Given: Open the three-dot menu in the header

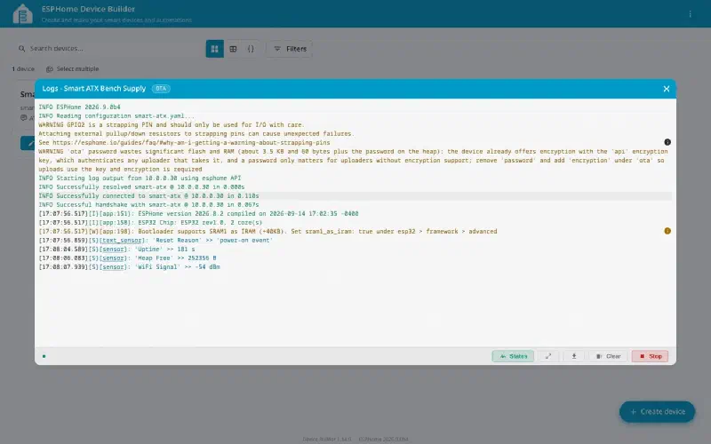Looking at the screenshot, I should pyautogui.click(x=691, y=14).
